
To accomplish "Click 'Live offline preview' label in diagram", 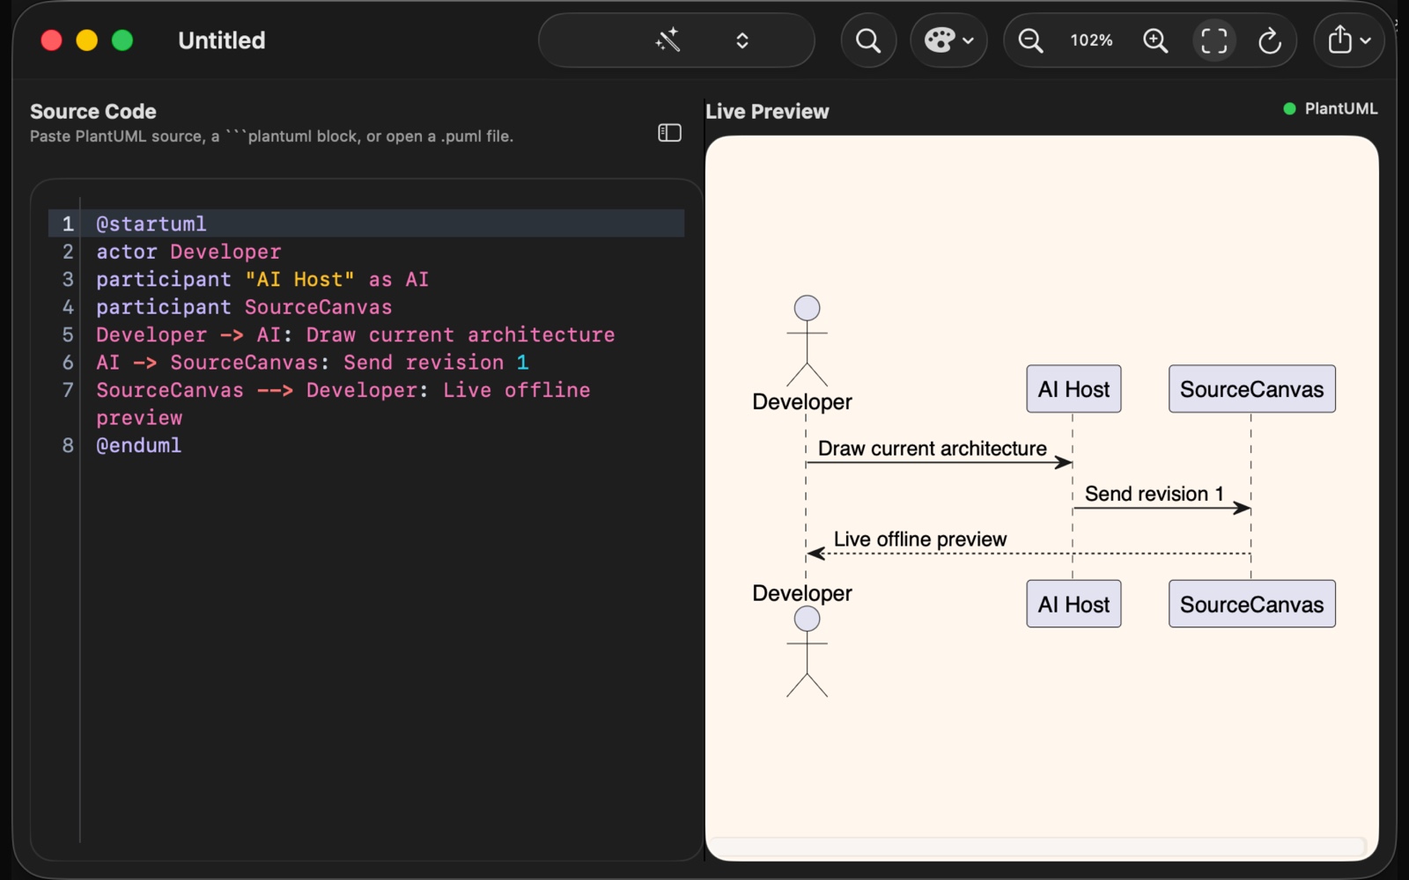I will [919, 539].
